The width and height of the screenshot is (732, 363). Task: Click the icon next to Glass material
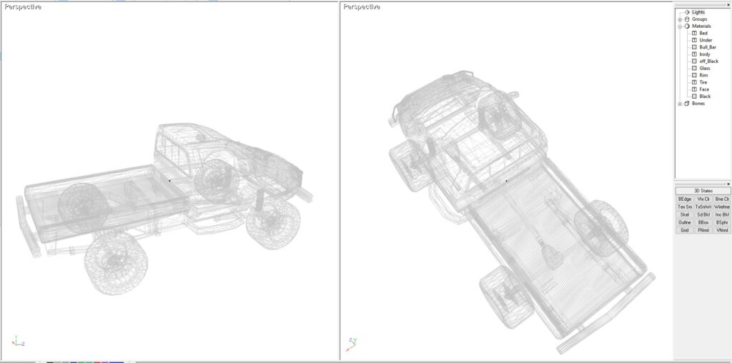(694, 69)
